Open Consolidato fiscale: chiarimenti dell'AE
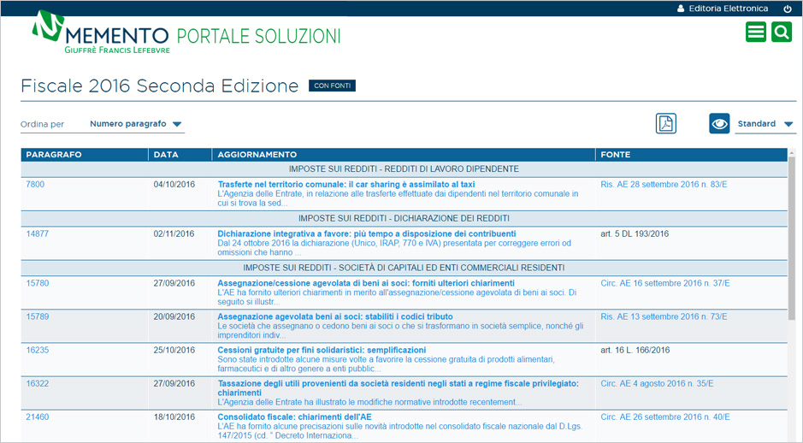 click(294, 416)
